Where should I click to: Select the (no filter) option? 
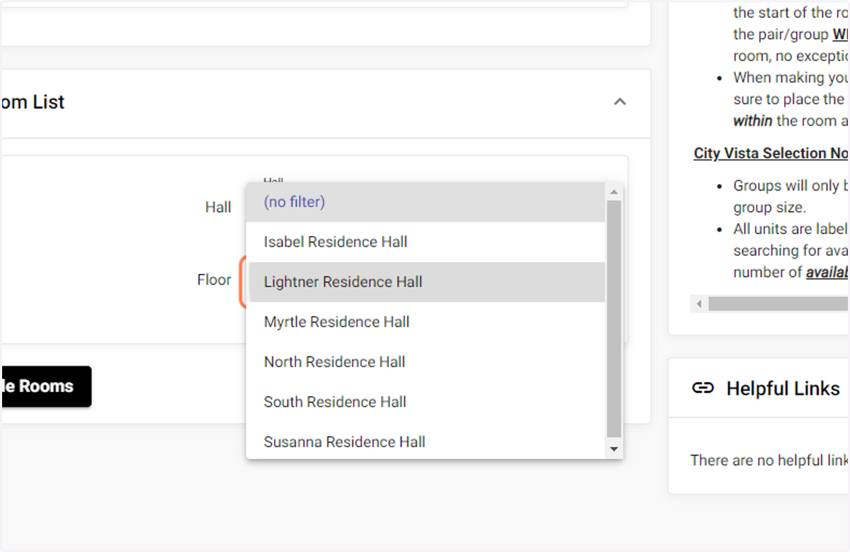click(x=426, y=202)
